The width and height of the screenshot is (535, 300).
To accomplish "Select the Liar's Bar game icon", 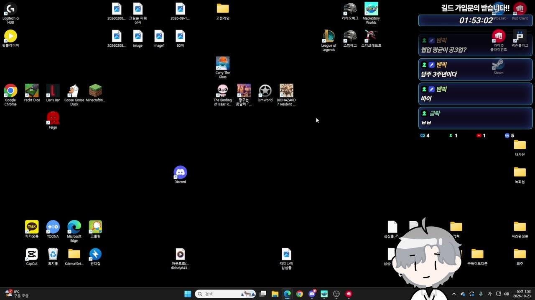I will click(53, 93).
